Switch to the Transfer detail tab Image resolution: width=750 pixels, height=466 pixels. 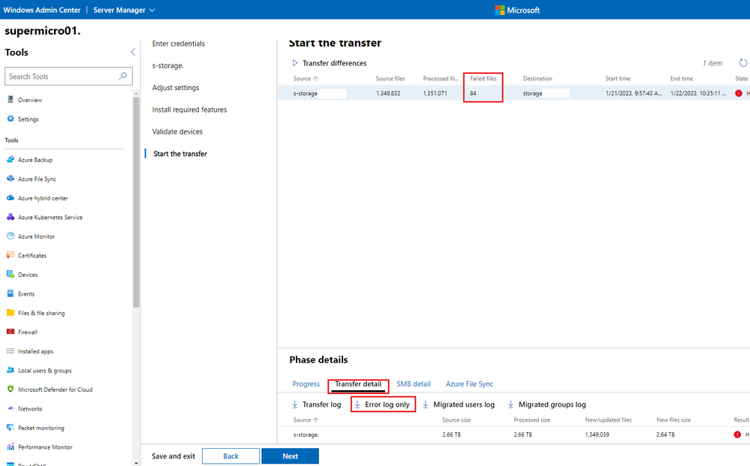pos(358,383)
